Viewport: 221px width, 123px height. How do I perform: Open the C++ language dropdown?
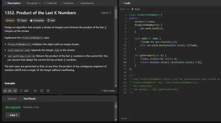124,9
